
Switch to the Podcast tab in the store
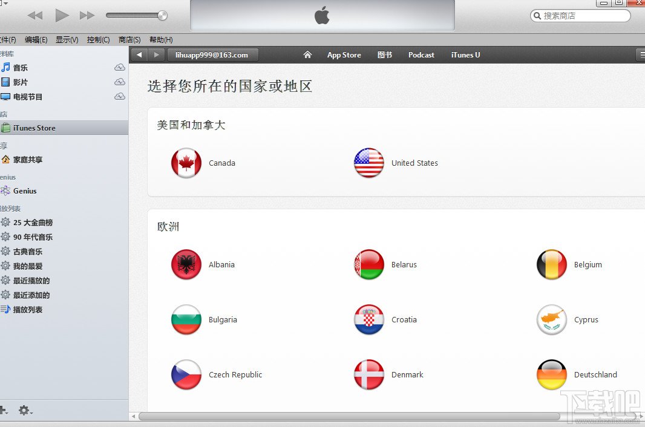421,54
